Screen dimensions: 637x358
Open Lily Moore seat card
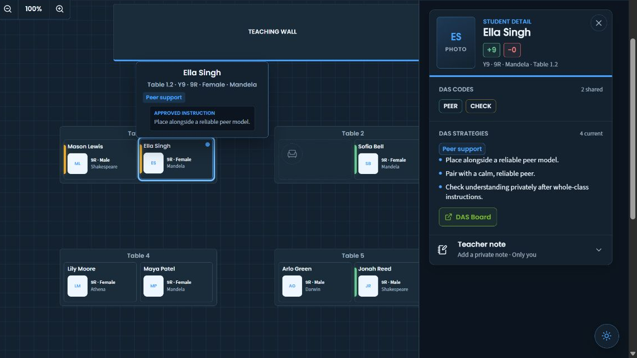(100, 282)
